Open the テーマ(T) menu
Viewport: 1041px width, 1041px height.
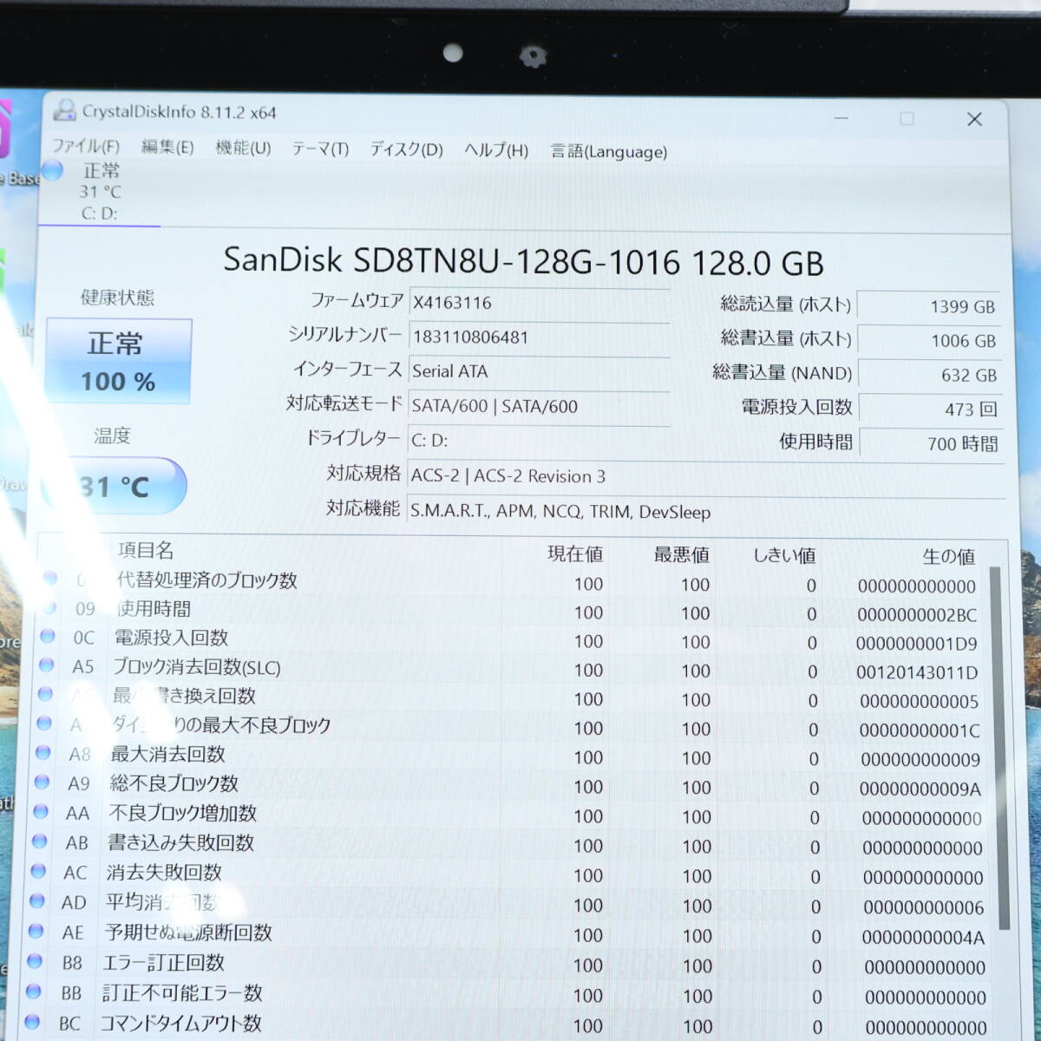click(x=320, y=149)
